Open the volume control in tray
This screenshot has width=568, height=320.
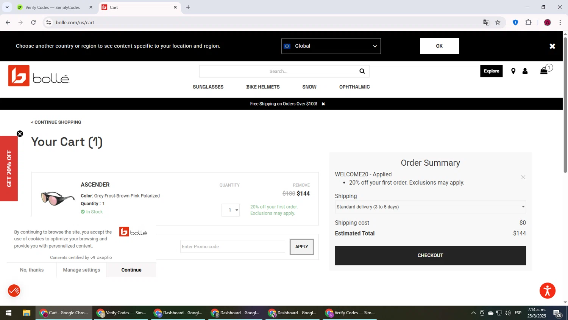tap(507, 313)
